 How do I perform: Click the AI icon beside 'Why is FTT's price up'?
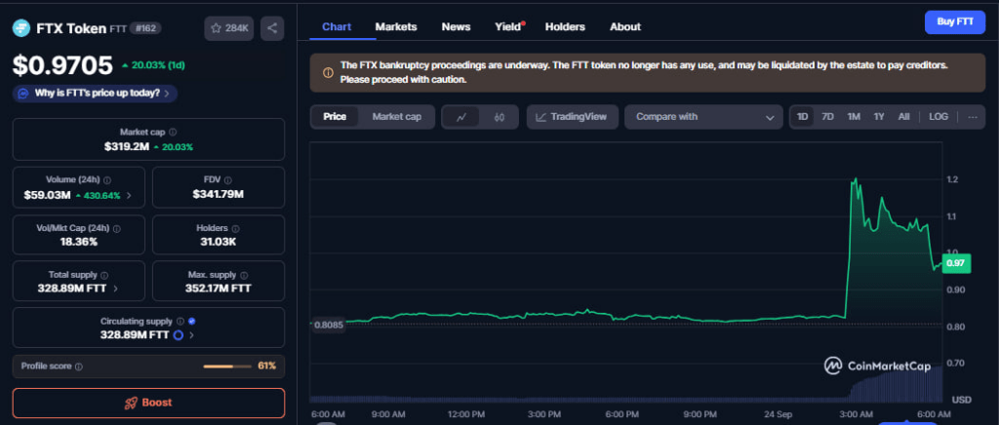pyautogui.click(x=23, y=94)
